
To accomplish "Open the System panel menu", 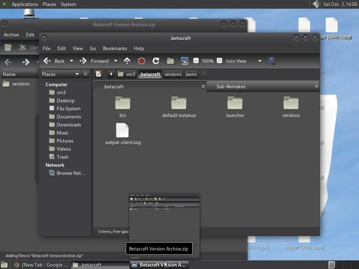I will (x=68, y=4).
